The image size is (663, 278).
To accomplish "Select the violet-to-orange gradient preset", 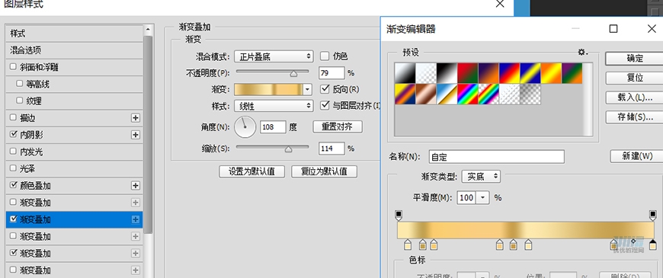I will coord(488,74).
